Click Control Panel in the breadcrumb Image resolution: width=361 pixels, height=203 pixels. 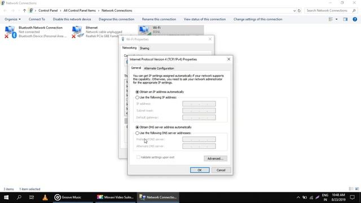48,11
